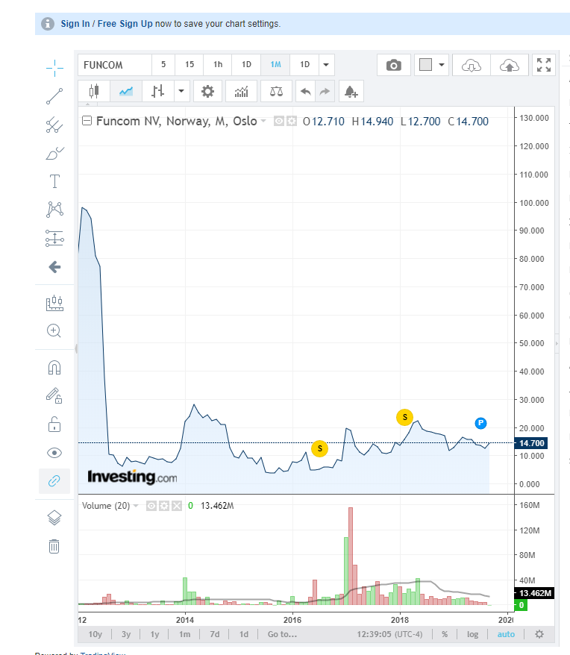
Task: Set the 7d time range
Action: (x=215, y=634)
